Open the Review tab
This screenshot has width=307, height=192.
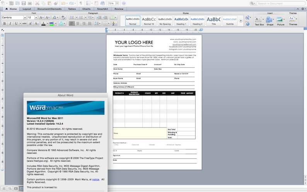tap(119, 9)
